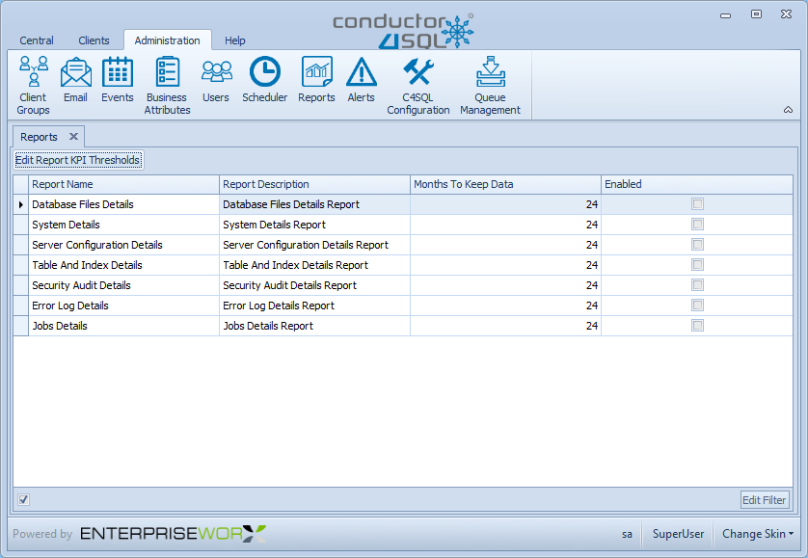The height and width of the screenshot is (558, 808).
Task: Enable the Table And Index Details report
Action: point(697,265)
